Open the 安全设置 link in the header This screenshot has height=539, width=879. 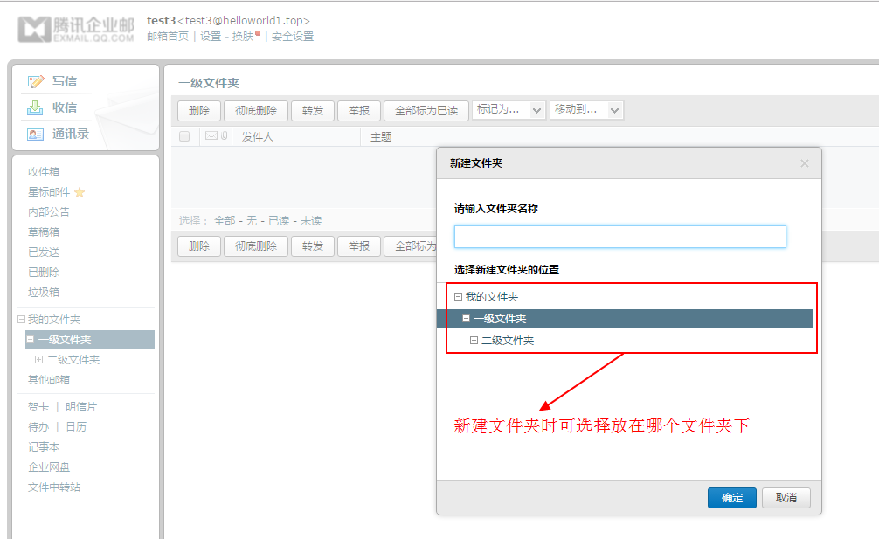293,37
